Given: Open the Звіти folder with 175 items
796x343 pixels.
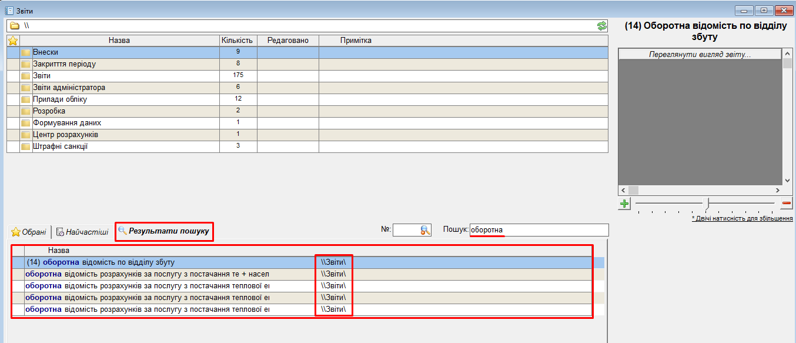Looking at the screenshot, I should (x=42, y=76).
